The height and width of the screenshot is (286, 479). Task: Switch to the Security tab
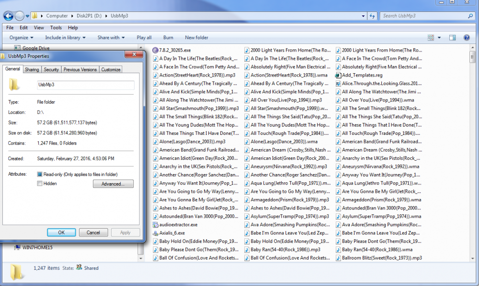51,69
